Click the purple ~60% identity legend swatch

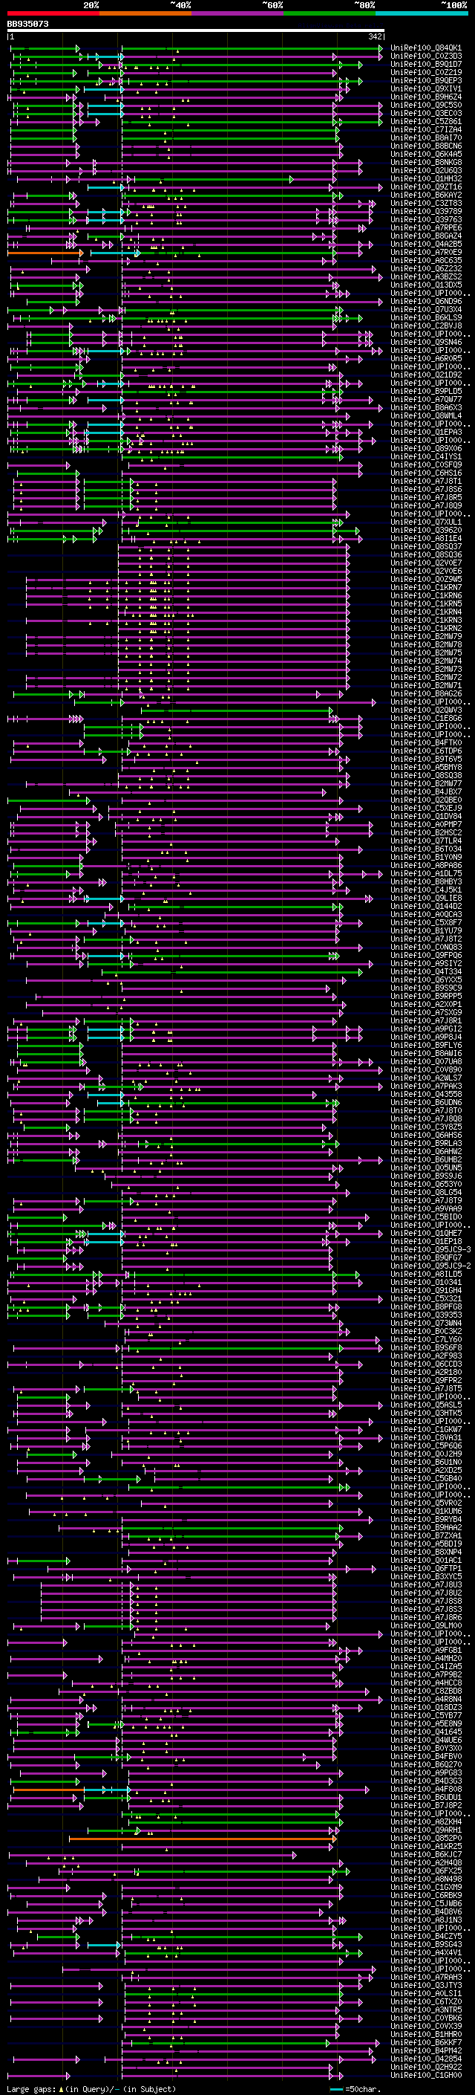tap(237, 13)
